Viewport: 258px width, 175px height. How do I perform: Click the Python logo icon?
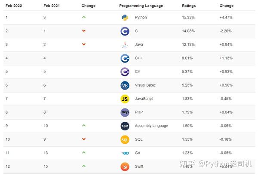pos(125,18)
